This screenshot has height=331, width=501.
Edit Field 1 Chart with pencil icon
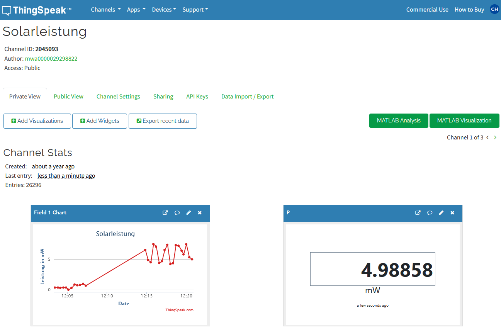click(x=189, y=213)
